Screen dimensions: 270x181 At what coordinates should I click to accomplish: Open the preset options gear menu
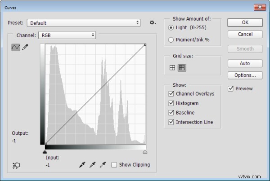click(153, 22)
